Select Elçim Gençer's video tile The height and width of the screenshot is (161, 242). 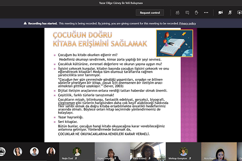click(112, 152)
